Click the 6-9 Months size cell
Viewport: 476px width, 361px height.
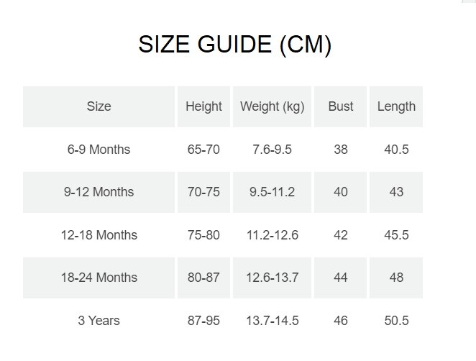point(99,150)
